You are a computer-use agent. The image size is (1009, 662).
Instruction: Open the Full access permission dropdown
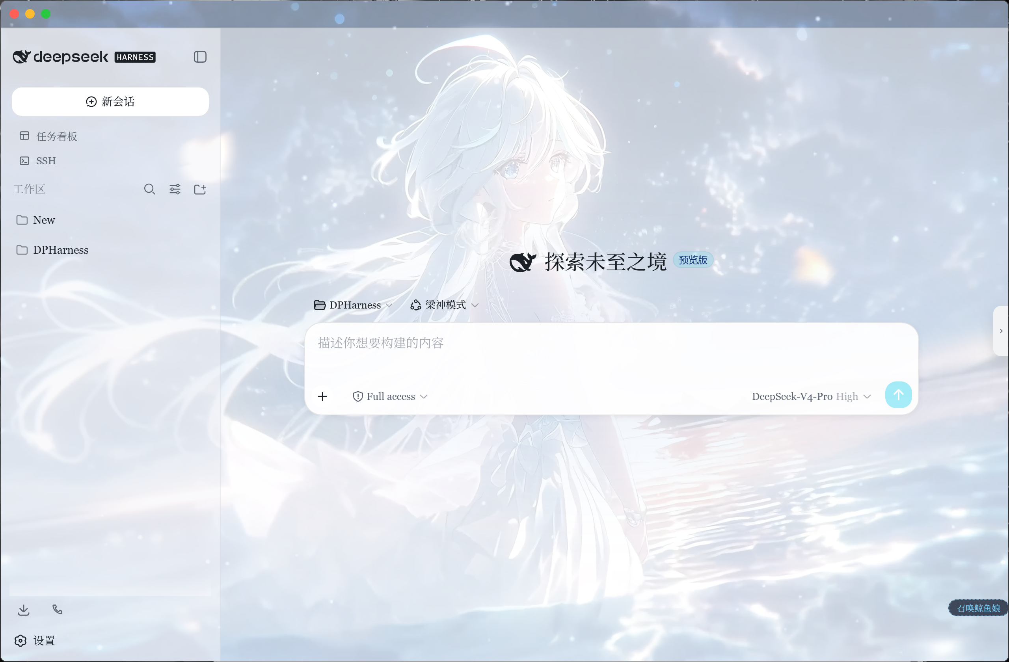tap(390, 396)
